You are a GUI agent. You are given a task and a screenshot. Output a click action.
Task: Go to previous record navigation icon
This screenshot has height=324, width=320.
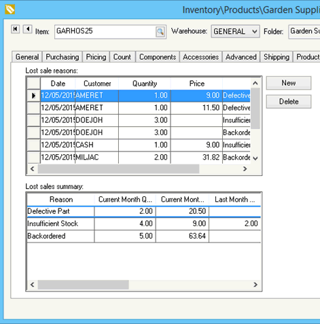28,29
